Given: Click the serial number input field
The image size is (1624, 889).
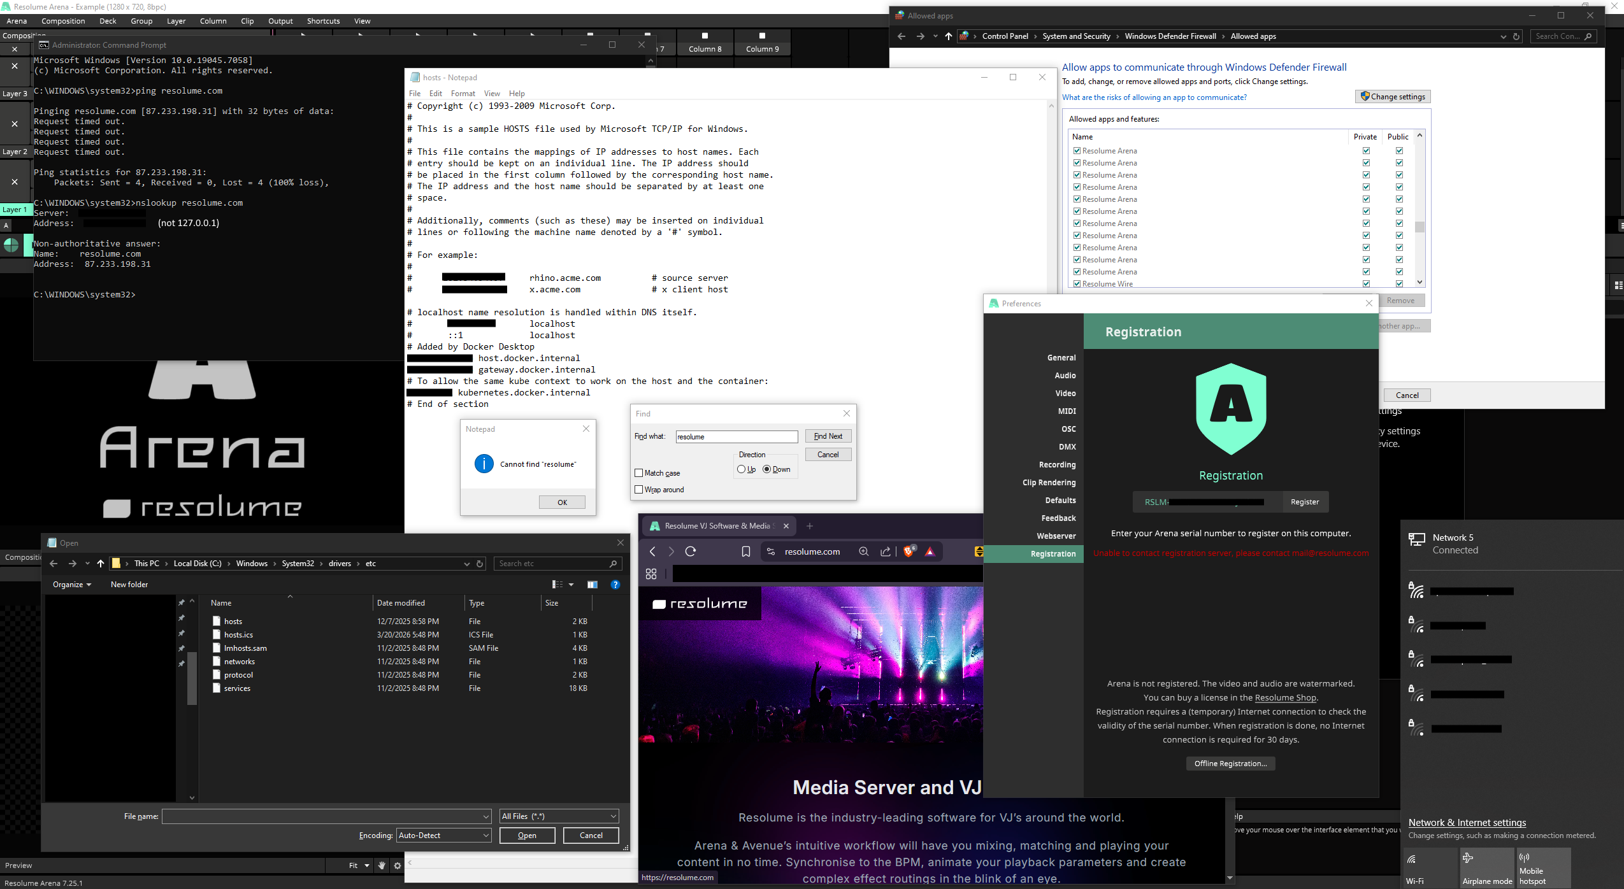Looking at the screenshot, I should tap(1207, 502).
